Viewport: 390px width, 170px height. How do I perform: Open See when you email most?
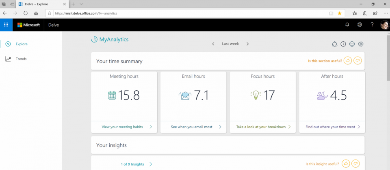tap(191, 127)
